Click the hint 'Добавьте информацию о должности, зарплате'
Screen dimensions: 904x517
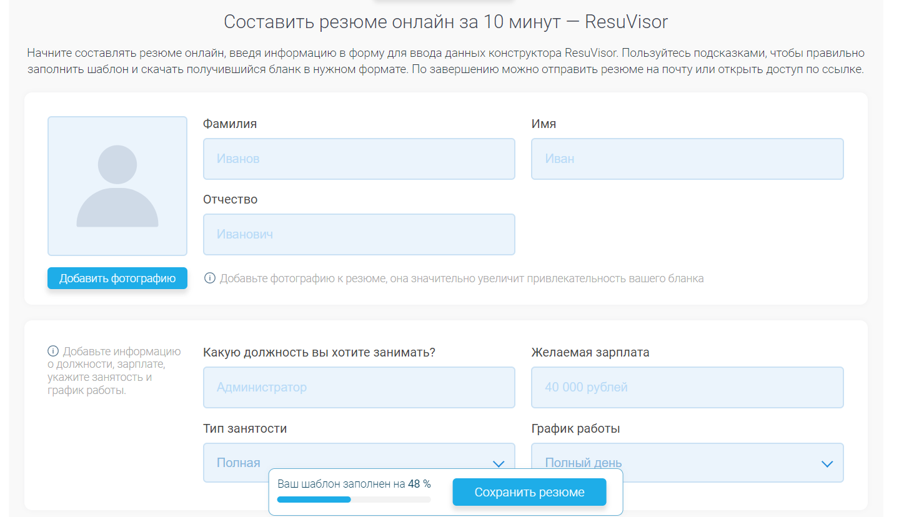pyautogui.click(x=114, y=371)
